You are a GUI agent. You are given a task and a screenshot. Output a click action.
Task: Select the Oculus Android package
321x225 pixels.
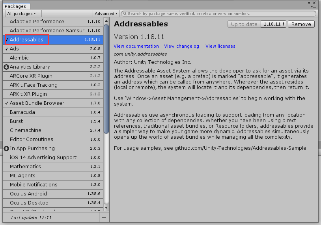click(x=53, y=194)
